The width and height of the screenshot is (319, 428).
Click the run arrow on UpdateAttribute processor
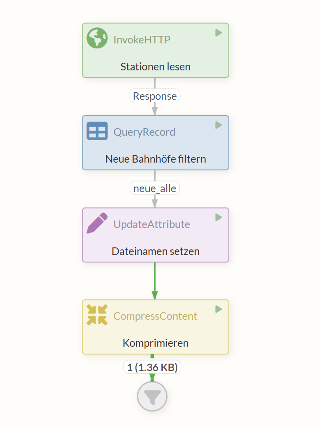pyautogui.click(x=218, y=217)
